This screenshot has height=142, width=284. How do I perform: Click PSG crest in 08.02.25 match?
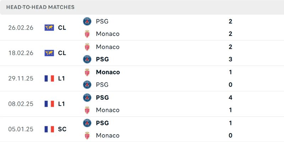pyautogui.click(x=87, y=98)
